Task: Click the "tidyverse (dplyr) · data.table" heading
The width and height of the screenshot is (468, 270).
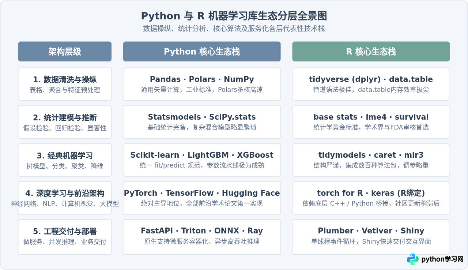Action: (371, 79)
